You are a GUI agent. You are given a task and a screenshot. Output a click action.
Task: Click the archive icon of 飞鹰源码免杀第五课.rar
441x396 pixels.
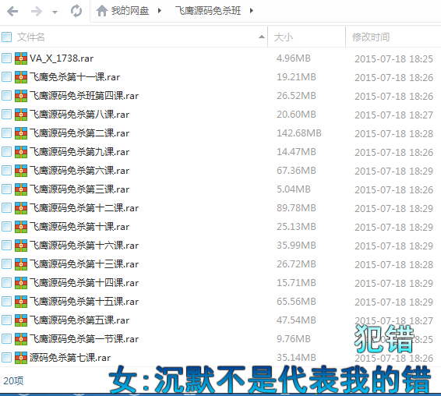click(21, 320)
